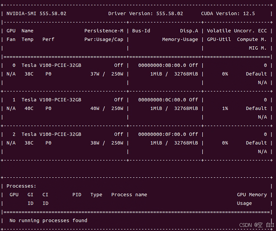
Task: Select the P0 perf state of GPU 1
Action: click(48, 108)
